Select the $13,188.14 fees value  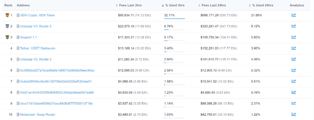pyautogui.click(x=126, y=48)
